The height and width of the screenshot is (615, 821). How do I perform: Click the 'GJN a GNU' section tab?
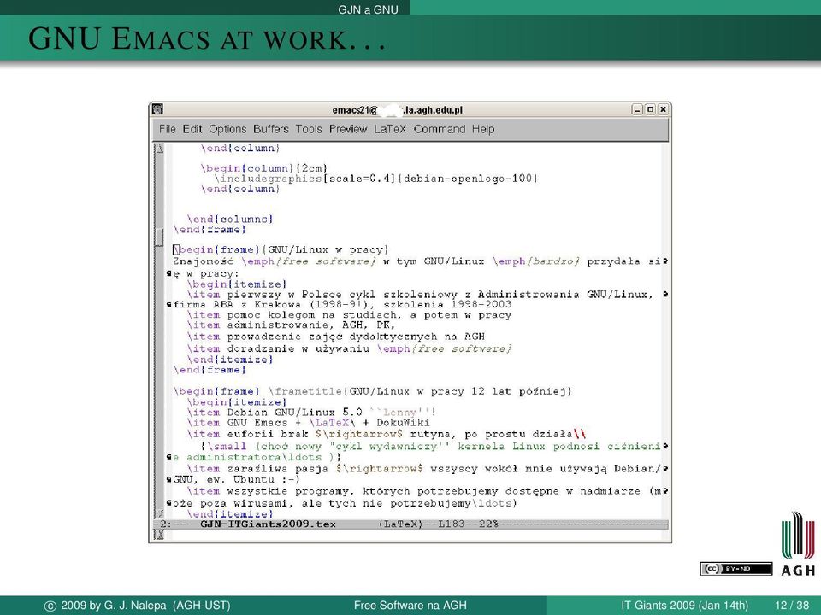[x=368, y=9]
